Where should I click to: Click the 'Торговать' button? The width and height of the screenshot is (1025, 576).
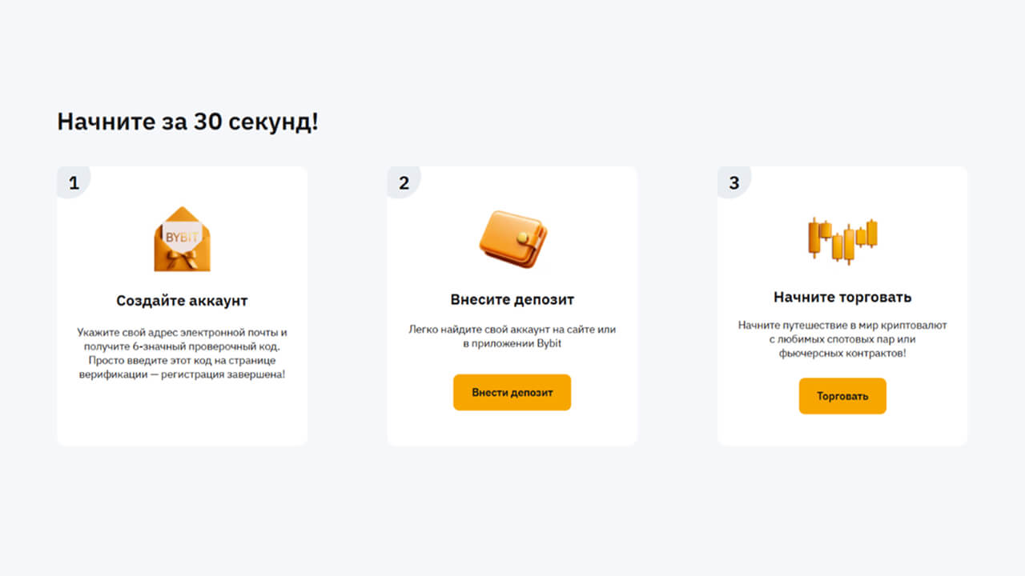[842, 396]
